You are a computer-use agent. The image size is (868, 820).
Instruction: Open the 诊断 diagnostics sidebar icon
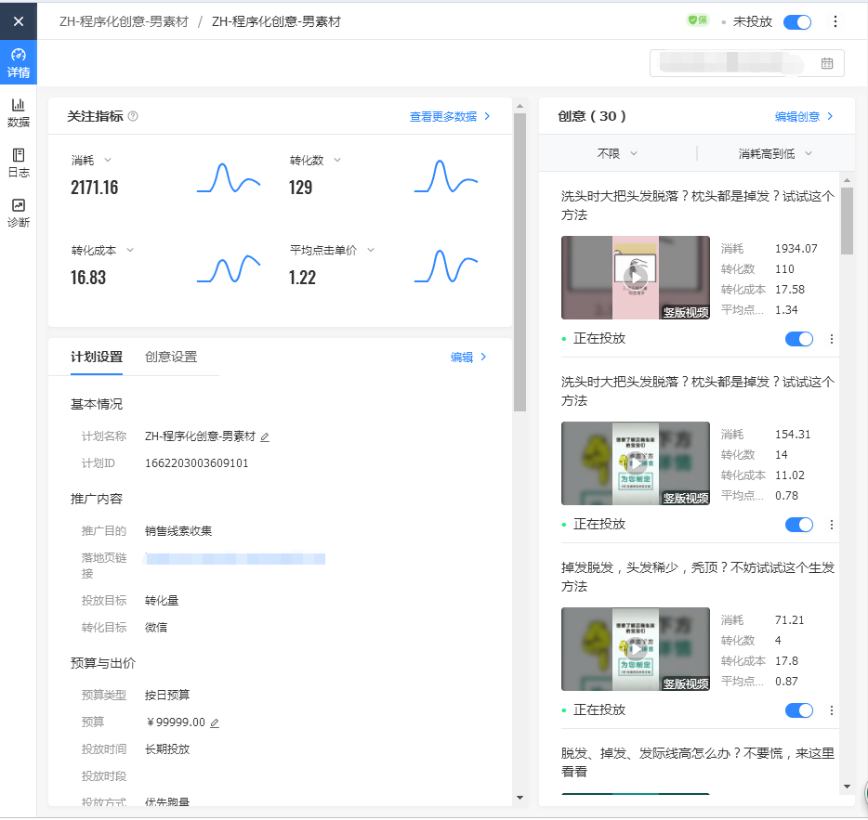(x=19, y=210)
